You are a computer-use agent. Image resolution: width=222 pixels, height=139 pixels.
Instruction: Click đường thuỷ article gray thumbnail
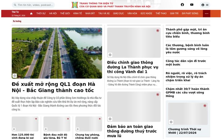click(134, 107)
